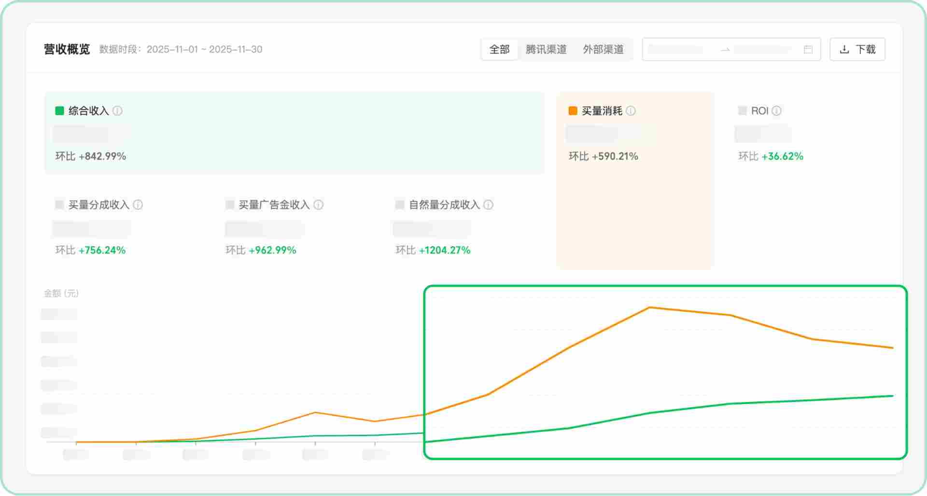Viewport: 927px width, 496px height.
Task: Click the info icon beside 买量分成收入
Action: pos(139,204)
